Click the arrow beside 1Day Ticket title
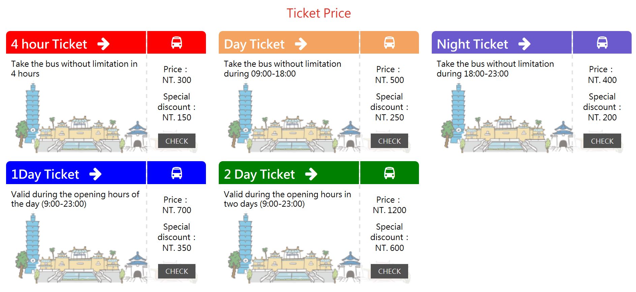The width and height of the screenshot is (636, 292). click(95, 174)
